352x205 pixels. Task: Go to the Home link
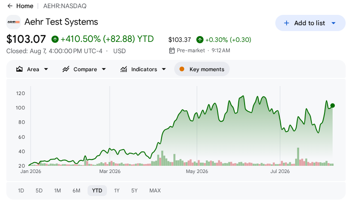[25, 6]
